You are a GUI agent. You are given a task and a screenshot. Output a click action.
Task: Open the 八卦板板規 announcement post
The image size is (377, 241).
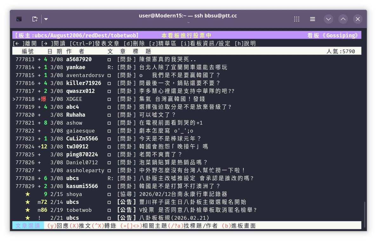coord(174,218)
